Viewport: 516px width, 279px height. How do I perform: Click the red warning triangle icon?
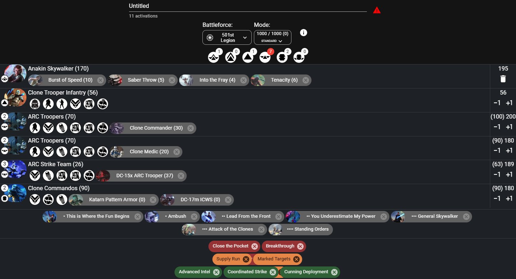pyautogui.click(x=377, y=10)
